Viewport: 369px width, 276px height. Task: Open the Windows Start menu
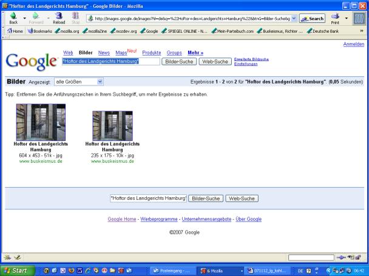coord(18,271)
